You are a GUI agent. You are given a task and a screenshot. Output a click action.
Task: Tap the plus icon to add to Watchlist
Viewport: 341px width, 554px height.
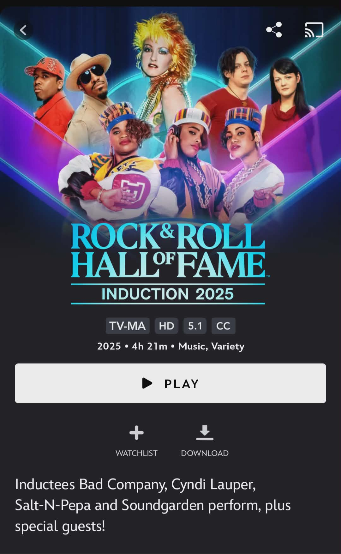136,432
